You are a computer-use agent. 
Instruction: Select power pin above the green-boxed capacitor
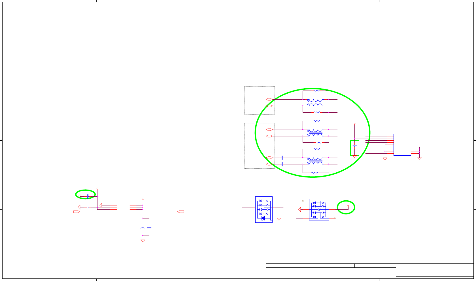(354, 124)
